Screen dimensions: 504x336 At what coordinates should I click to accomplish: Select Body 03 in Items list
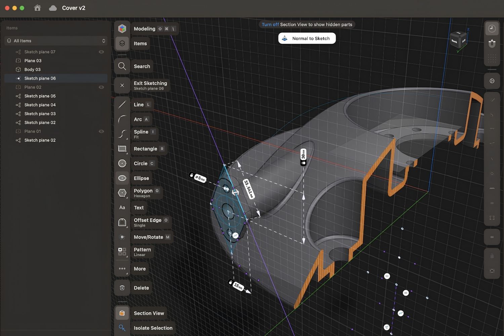[x=56, y=70]
